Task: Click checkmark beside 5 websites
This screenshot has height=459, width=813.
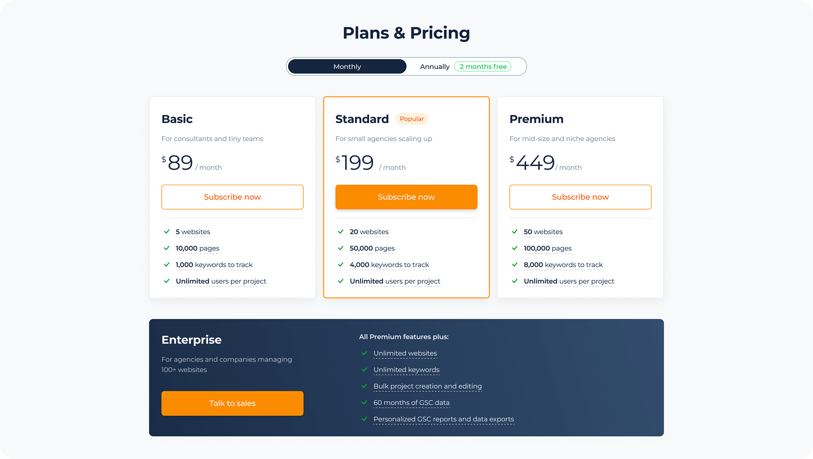Action: (x=167, y=232)
